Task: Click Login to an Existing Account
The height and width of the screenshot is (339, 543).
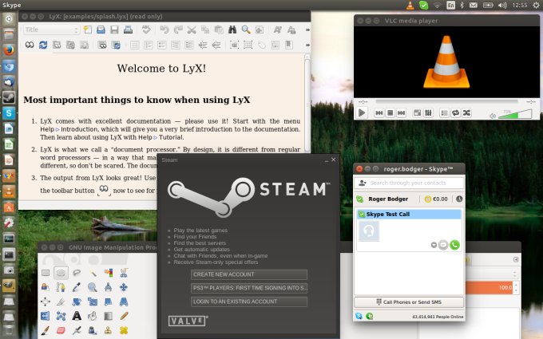Action: [x=248, y=302]
